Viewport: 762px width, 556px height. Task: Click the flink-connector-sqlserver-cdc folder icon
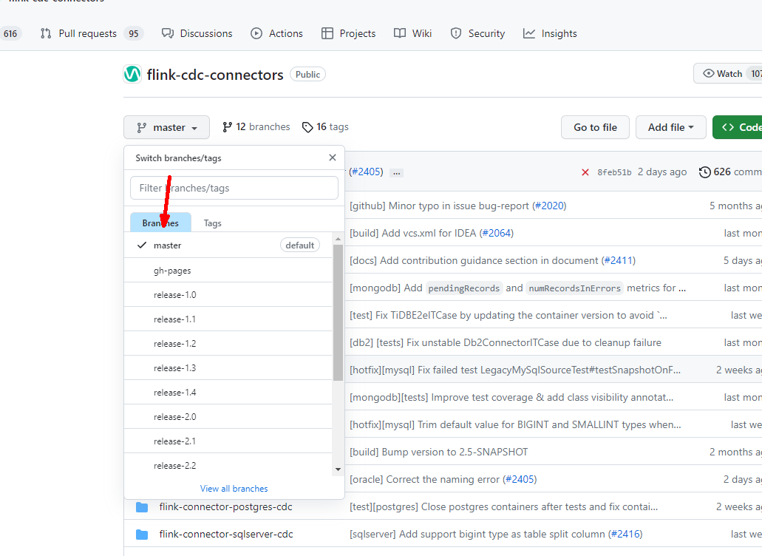click(x=142, y=535)
